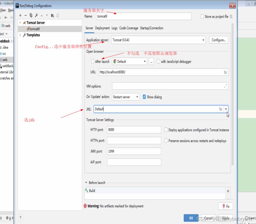Switch to Deployment tab
The width and height of the screenshot is (256, 224).
coord(102,28)
